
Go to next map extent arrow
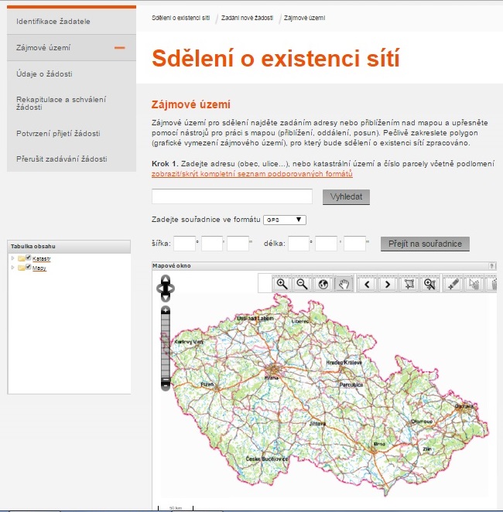(388, 284)
